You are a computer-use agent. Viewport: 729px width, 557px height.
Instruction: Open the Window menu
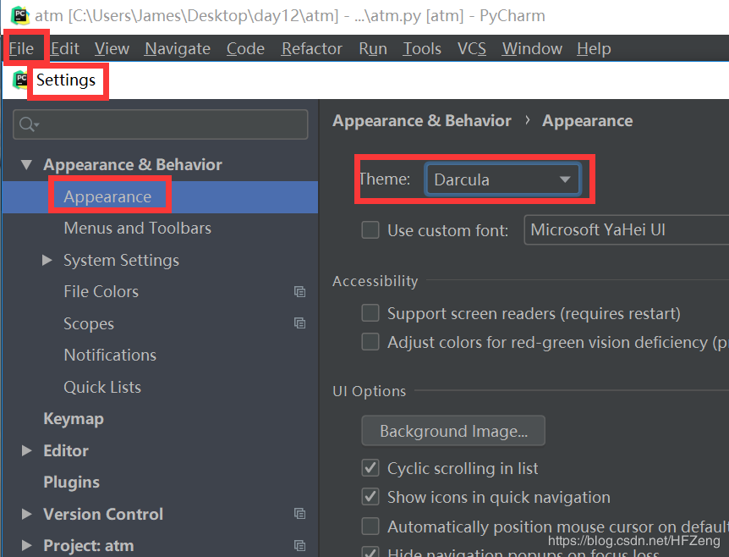tap(532, 48)
